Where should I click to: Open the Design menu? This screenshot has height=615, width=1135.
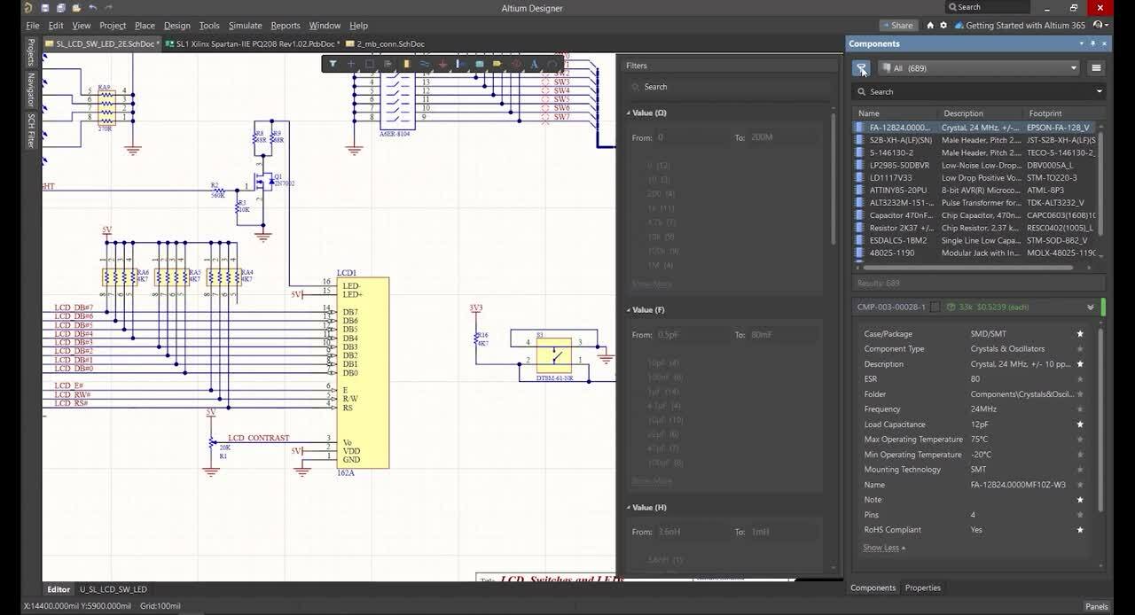176,26
